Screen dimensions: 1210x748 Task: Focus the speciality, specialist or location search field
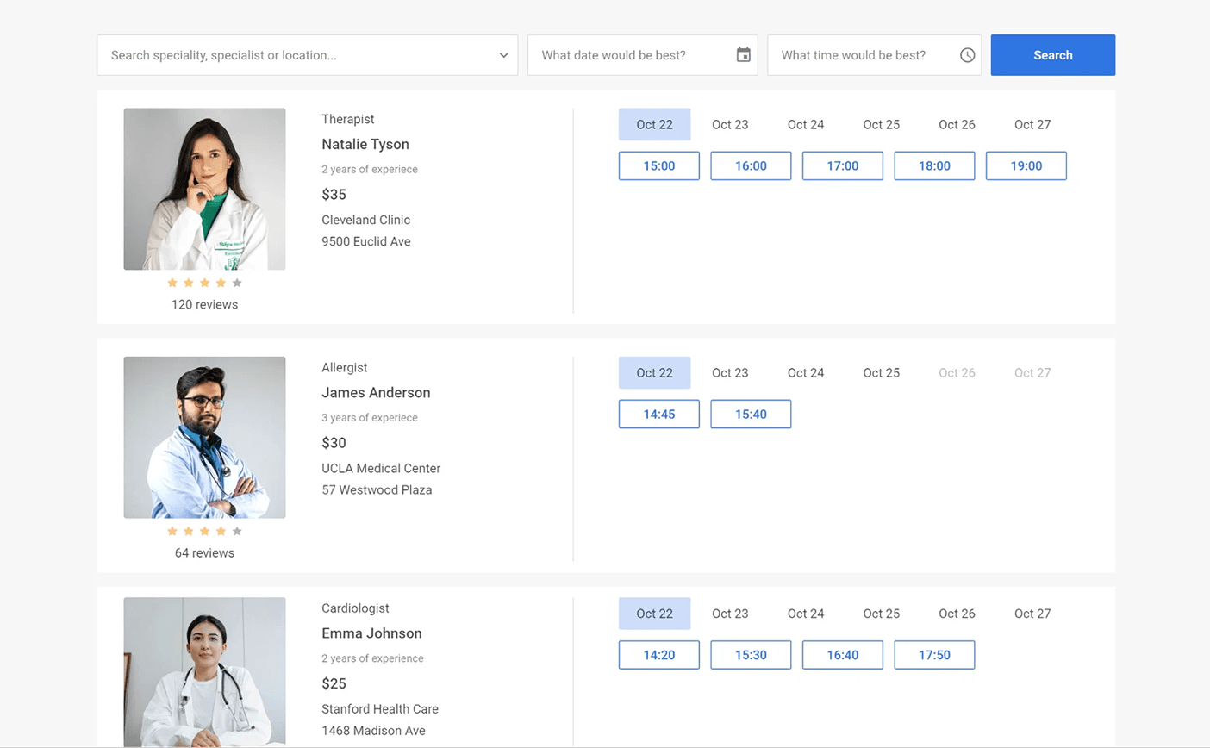[x=307, y=55]
